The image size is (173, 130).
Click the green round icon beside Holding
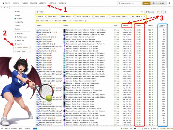point(36,128)
